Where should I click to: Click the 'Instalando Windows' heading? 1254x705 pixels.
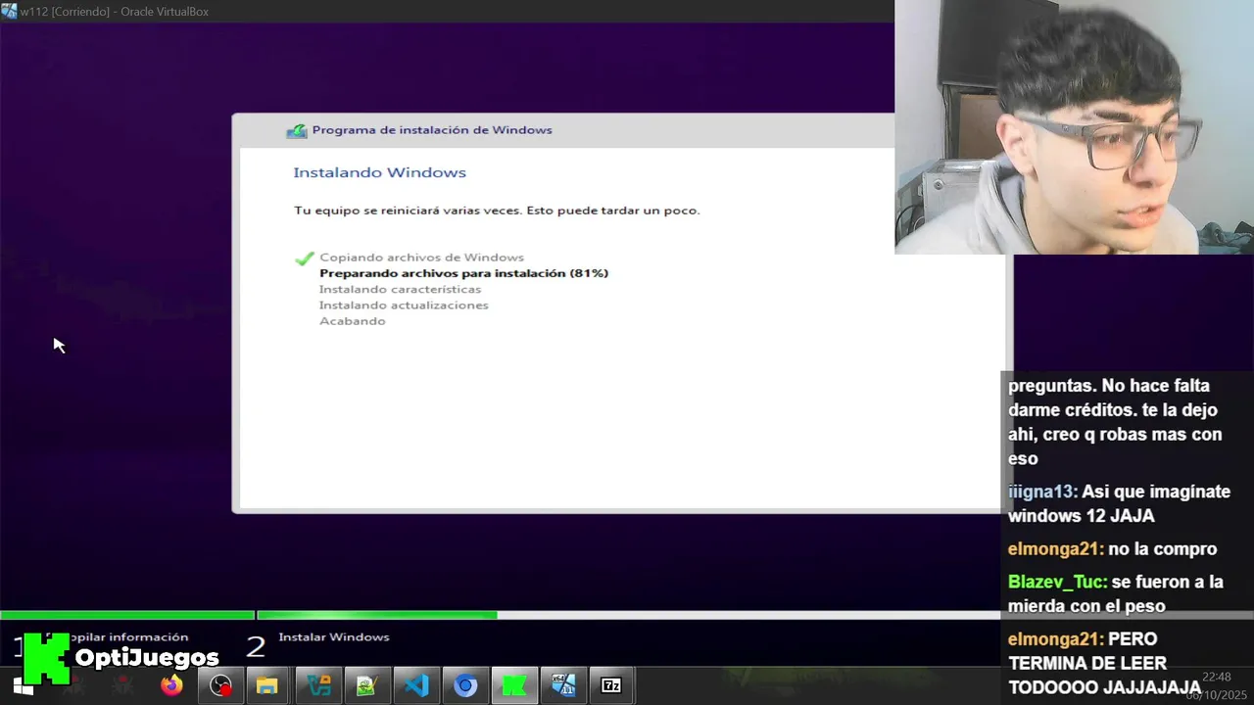point(379,172)
